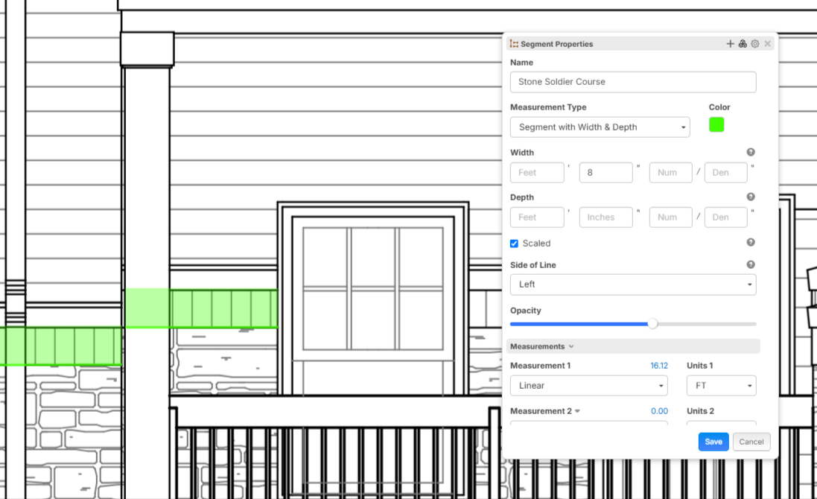Screen dimensions: 817x499
Task: Open the green Color swatch
Action: (716, 125)
